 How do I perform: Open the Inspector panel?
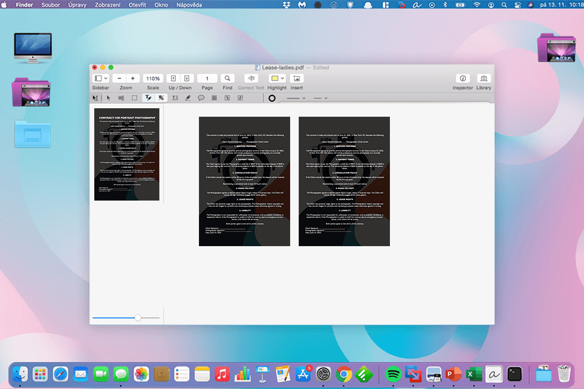click(462, 78)
